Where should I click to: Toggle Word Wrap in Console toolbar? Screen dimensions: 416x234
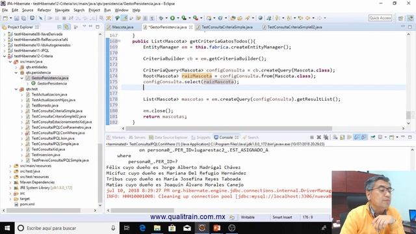click(350, 137)
